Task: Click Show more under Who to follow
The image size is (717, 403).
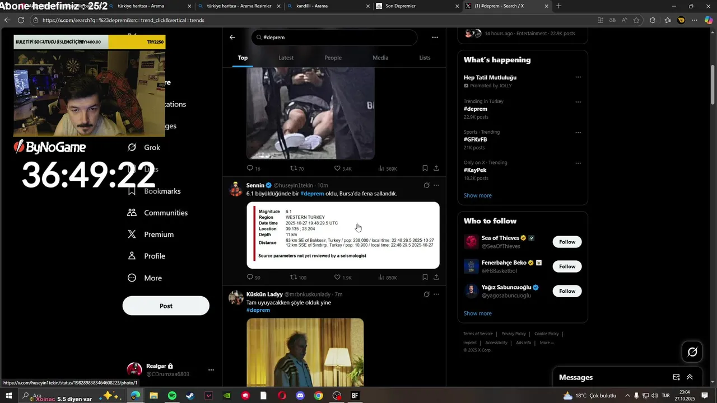Action: 477,313
